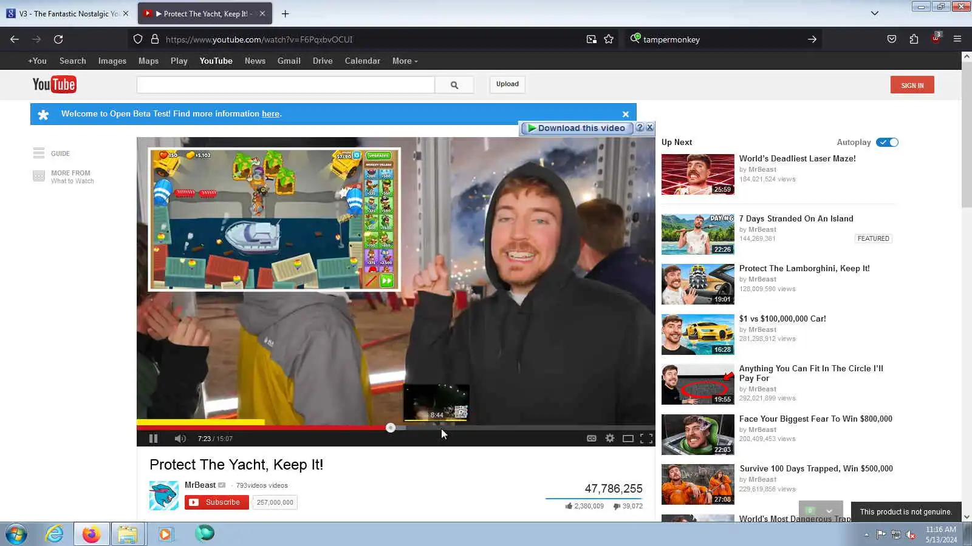The image size is (972, 546).
Task: Open the Firefox application menu
Action: [957, 39]
